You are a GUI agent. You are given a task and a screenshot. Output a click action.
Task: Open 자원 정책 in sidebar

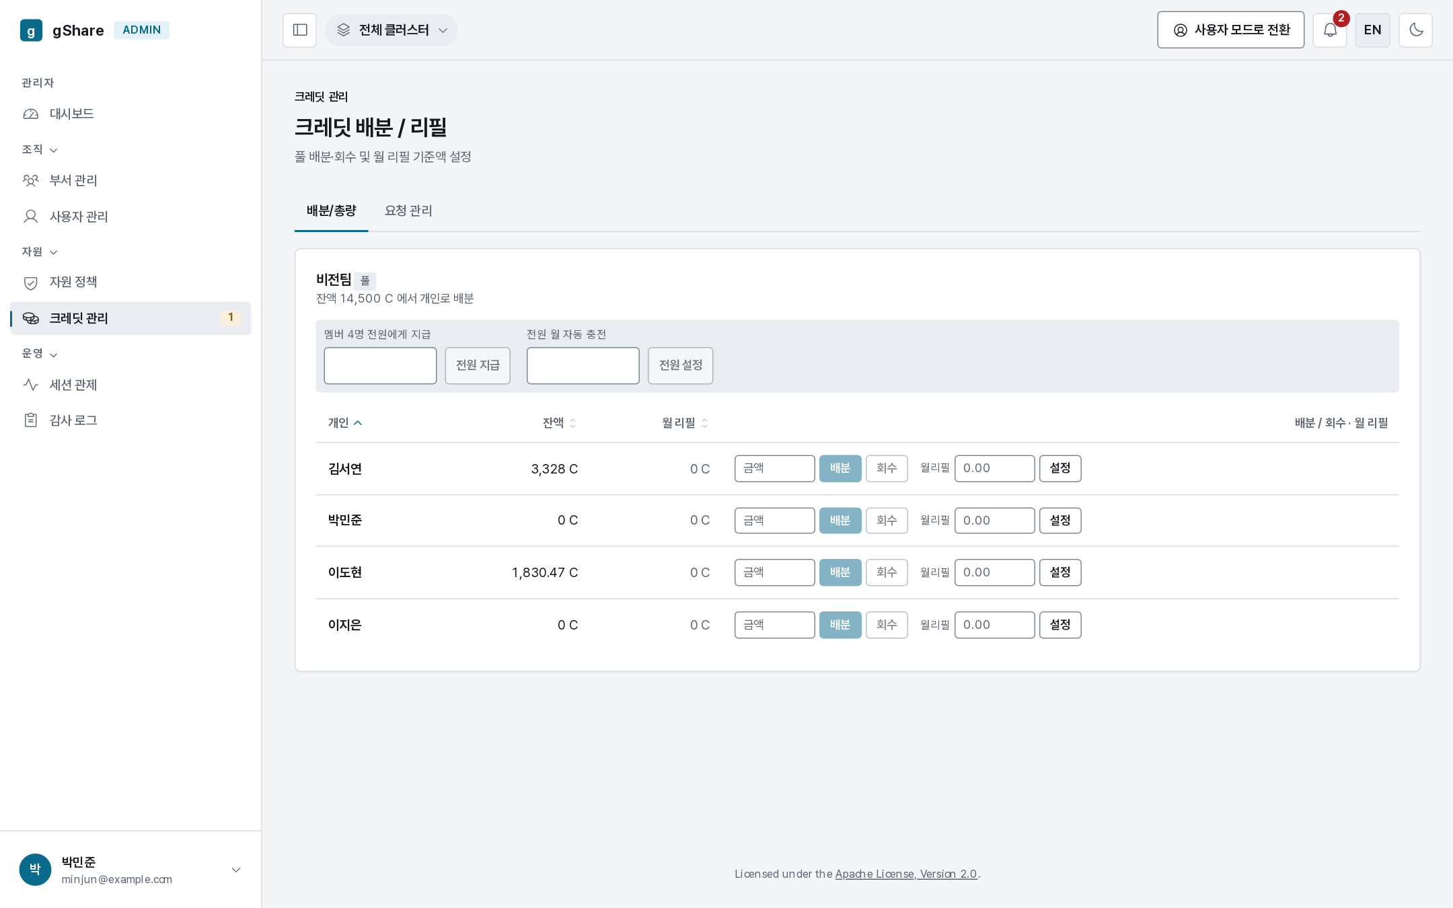tap(131, 282)
